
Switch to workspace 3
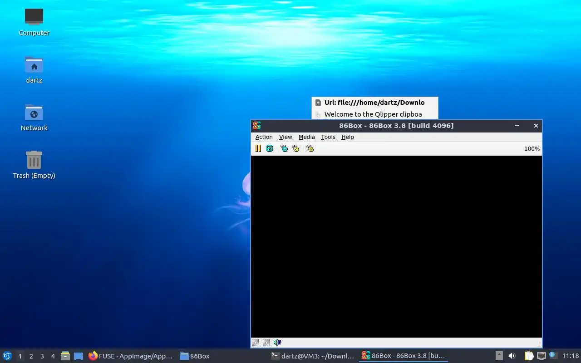42,356
